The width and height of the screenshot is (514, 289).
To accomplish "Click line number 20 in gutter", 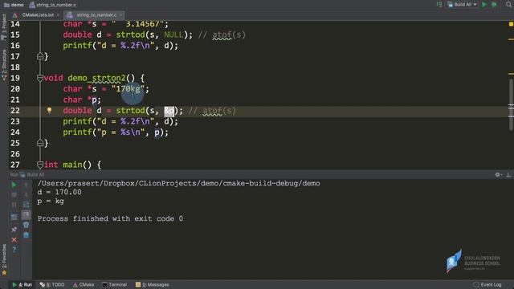I will [x=15, y=89].
